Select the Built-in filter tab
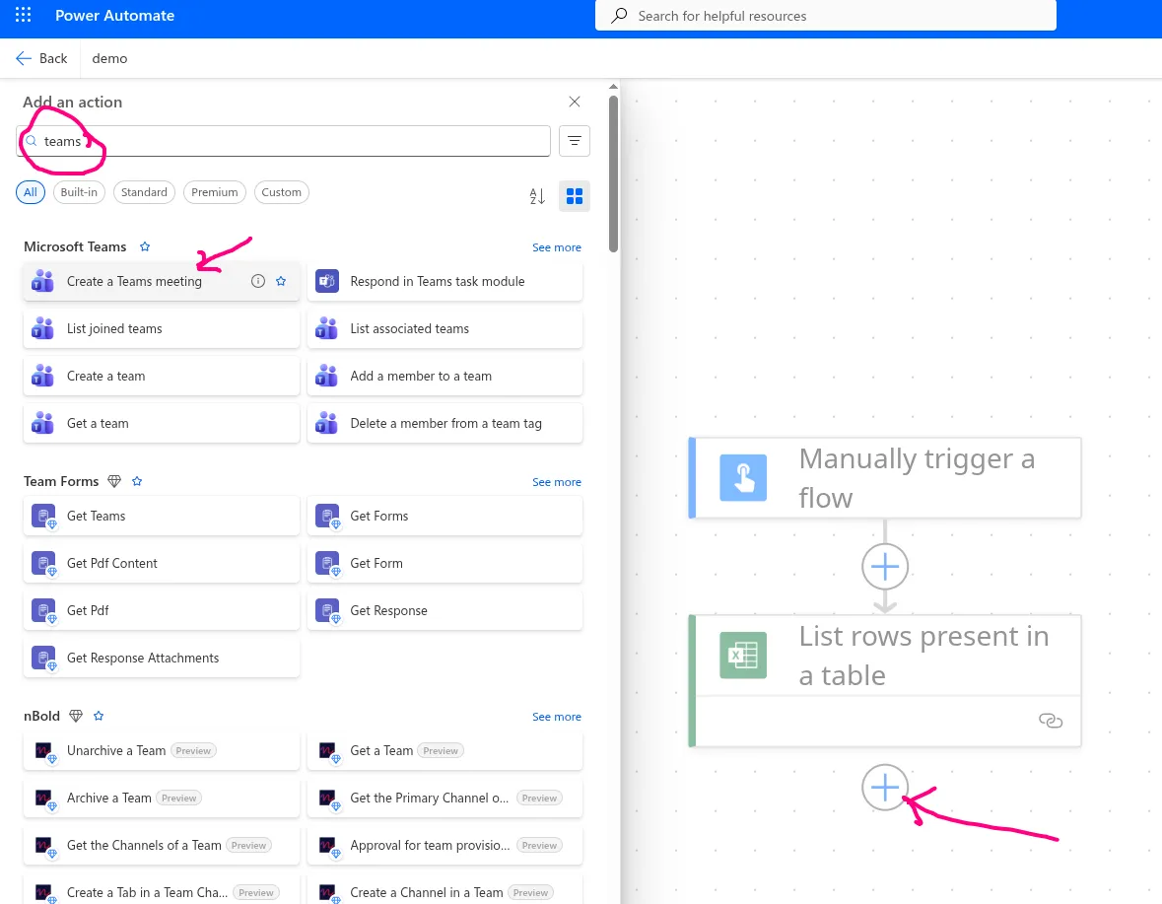 point(79,192)
